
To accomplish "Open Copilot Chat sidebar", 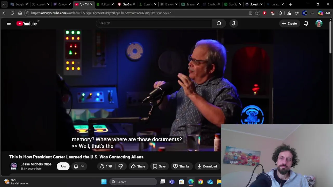I will pos(324,13).
